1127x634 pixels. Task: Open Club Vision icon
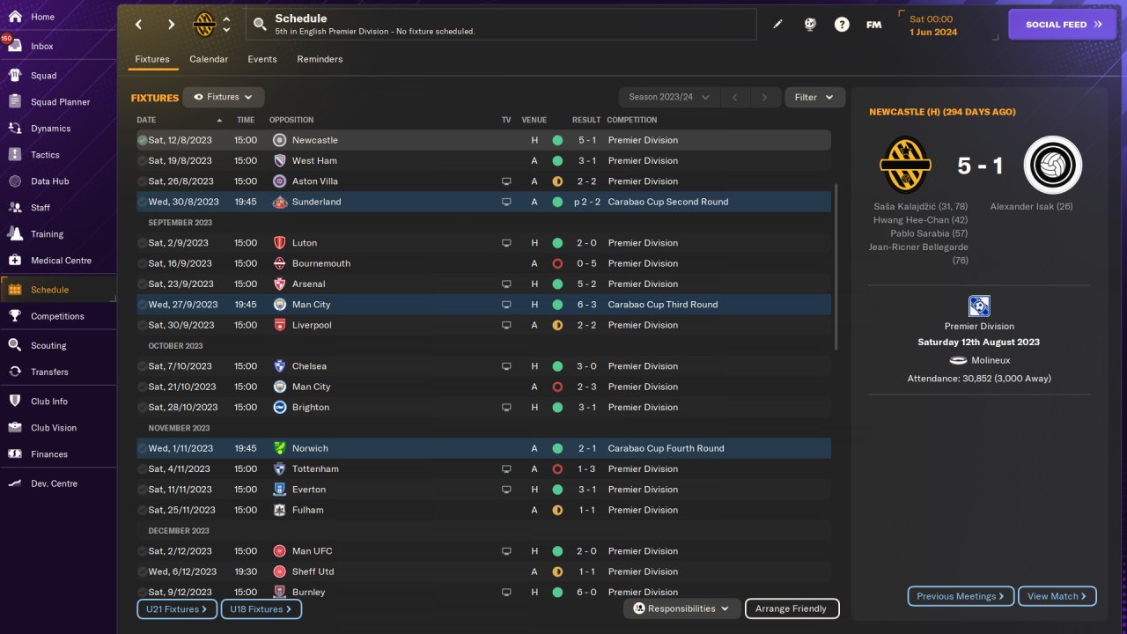click(15, 428)
